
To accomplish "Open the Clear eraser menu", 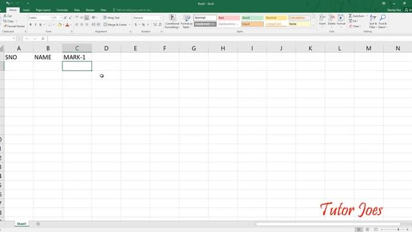I will tap(355, 26).
